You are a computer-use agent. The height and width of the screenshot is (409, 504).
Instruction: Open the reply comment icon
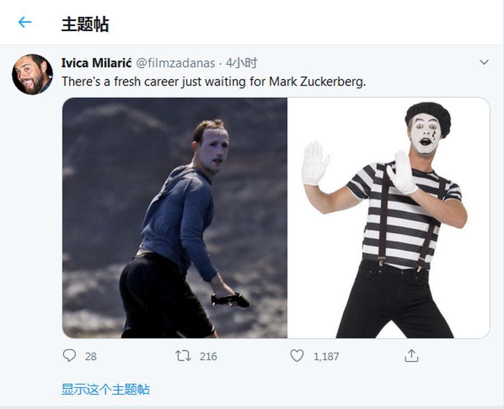[69, 356]
